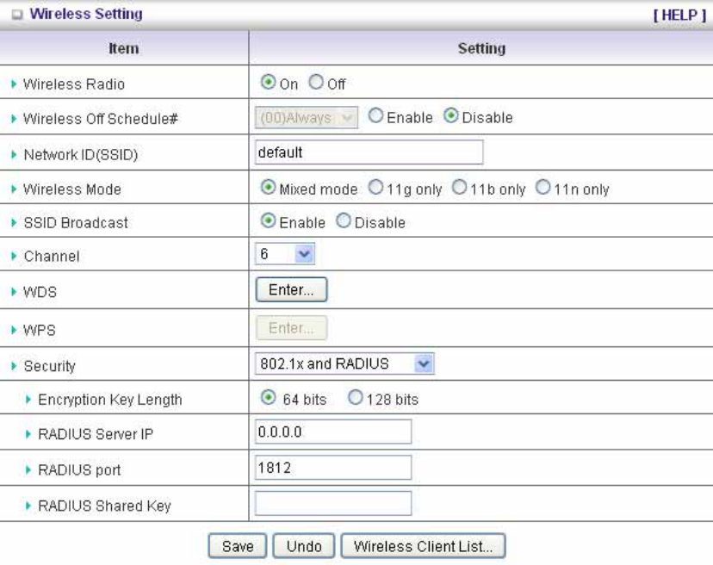This screenshot has width=713, height=565.
Task: Click the Undo button
Action: [x=304, y=546]
